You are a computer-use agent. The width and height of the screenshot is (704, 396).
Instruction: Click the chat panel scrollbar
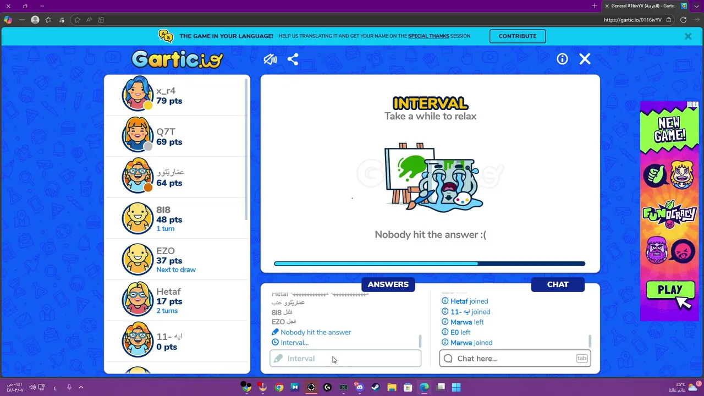pyautogui.click(x=590, y=341)
